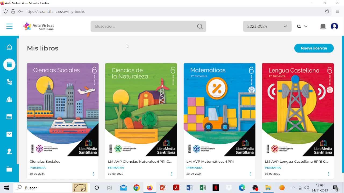The image size is (344, 193).
Task: Open Adobe Acrobat from the taskbar
Action: 176,188
